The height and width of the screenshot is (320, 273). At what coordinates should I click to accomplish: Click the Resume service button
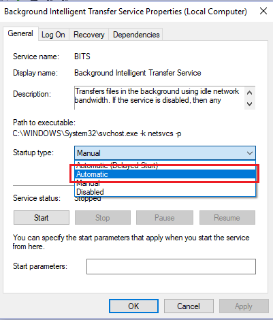(227, 218)
